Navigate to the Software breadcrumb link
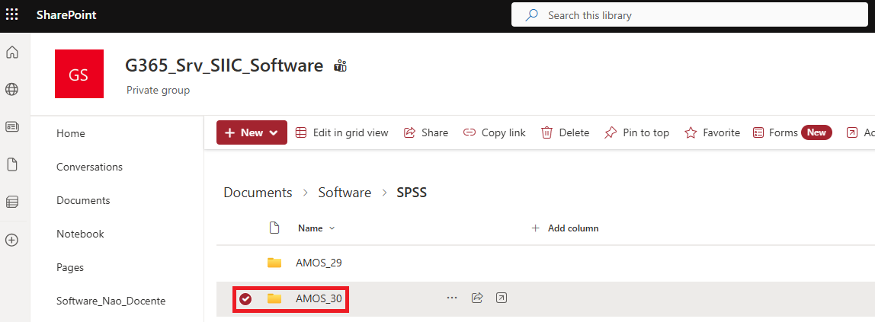 coord(345,193)
